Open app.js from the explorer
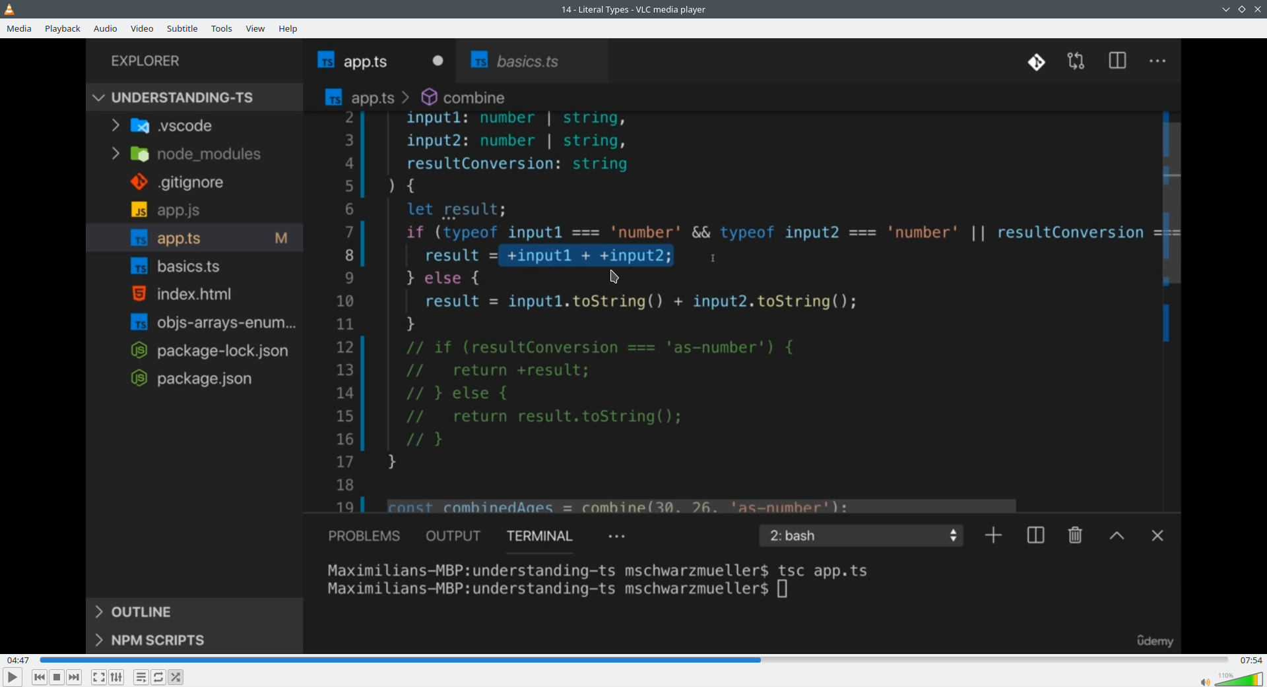This screenshot has height=687, width=1267. click(195, 210)
